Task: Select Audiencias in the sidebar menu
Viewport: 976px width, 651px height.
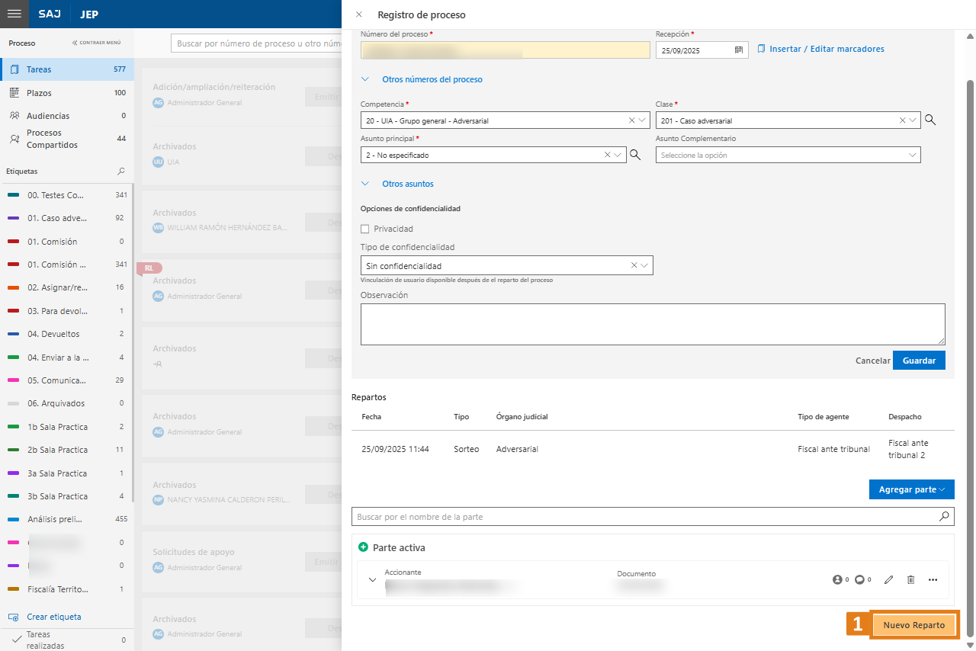Action: [x=47, y=116]
